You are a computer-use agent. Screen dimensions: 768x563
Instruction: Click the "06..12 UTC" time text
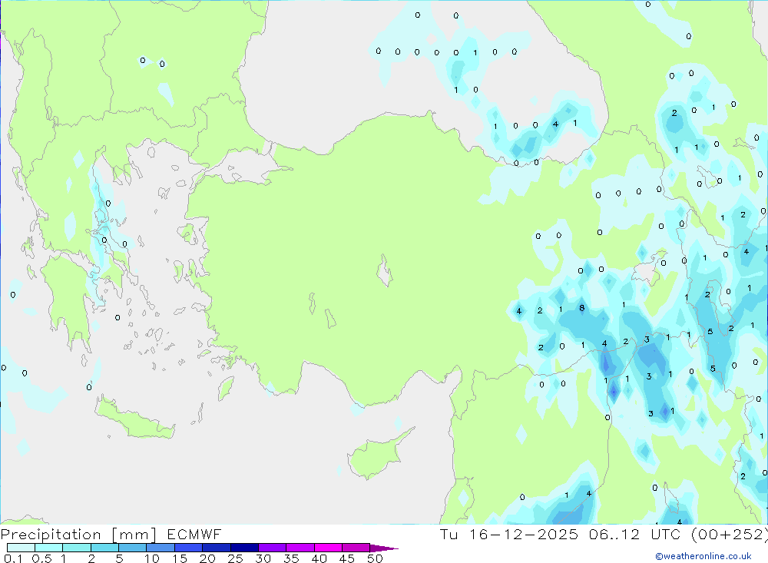(x=635, y=534)
